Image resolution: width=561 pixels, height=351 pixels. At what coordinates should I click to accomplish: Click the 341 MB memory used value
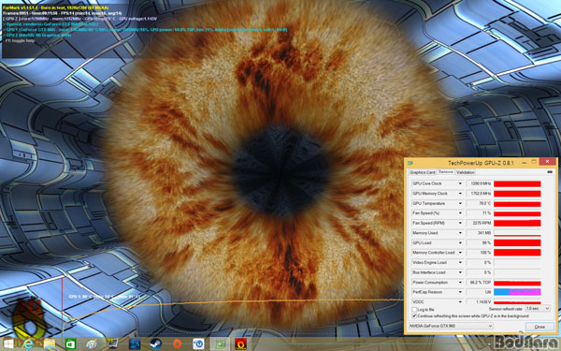coord(479,233)
